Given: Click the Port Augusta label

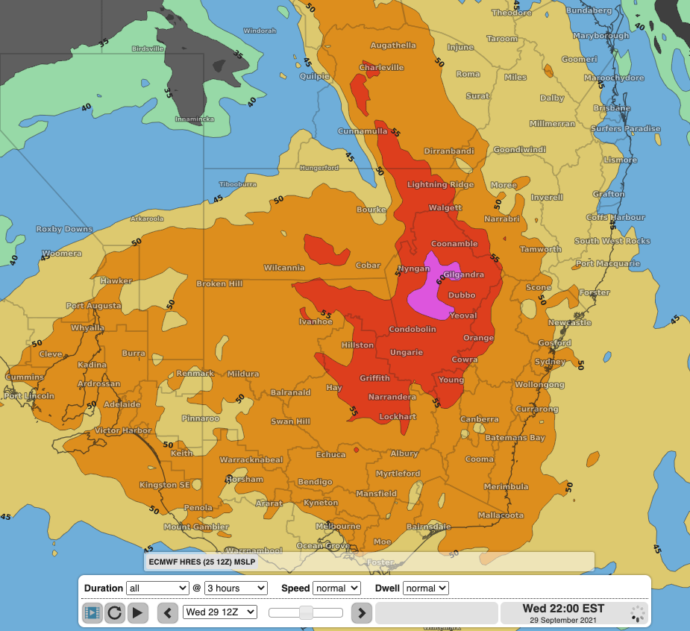Looking at the screenshot, I should click(93, 306).
